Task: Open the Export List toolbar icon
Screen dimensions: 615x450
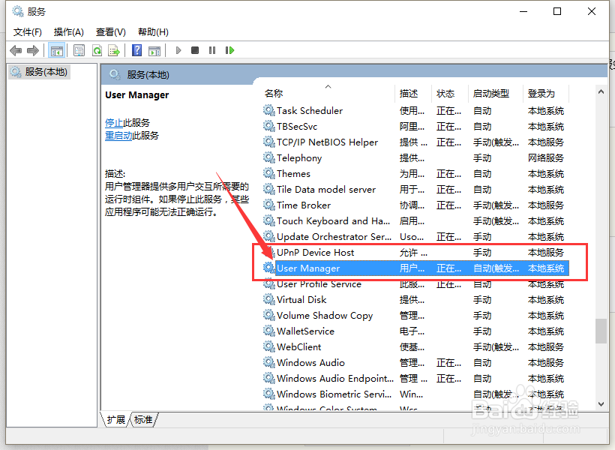Action: click(114, 49)
